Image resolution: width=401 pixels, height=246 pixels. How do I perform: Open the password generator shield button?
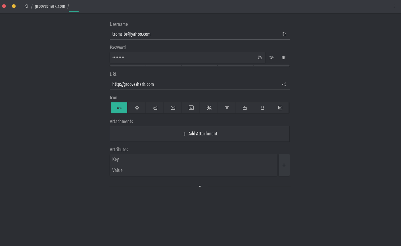284,57
